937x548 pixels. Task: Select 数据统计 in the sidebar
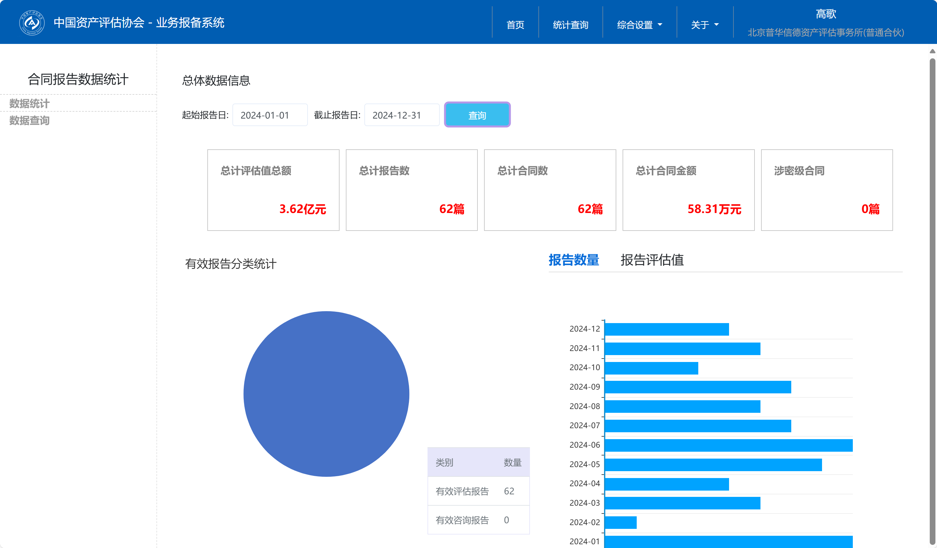[30, 104]
